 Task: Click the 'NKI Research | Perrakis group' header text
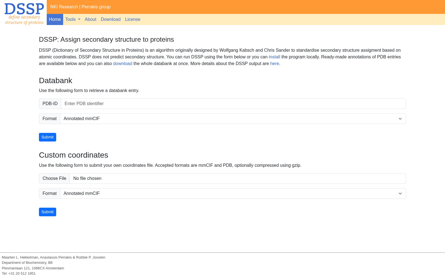point(80,7)
